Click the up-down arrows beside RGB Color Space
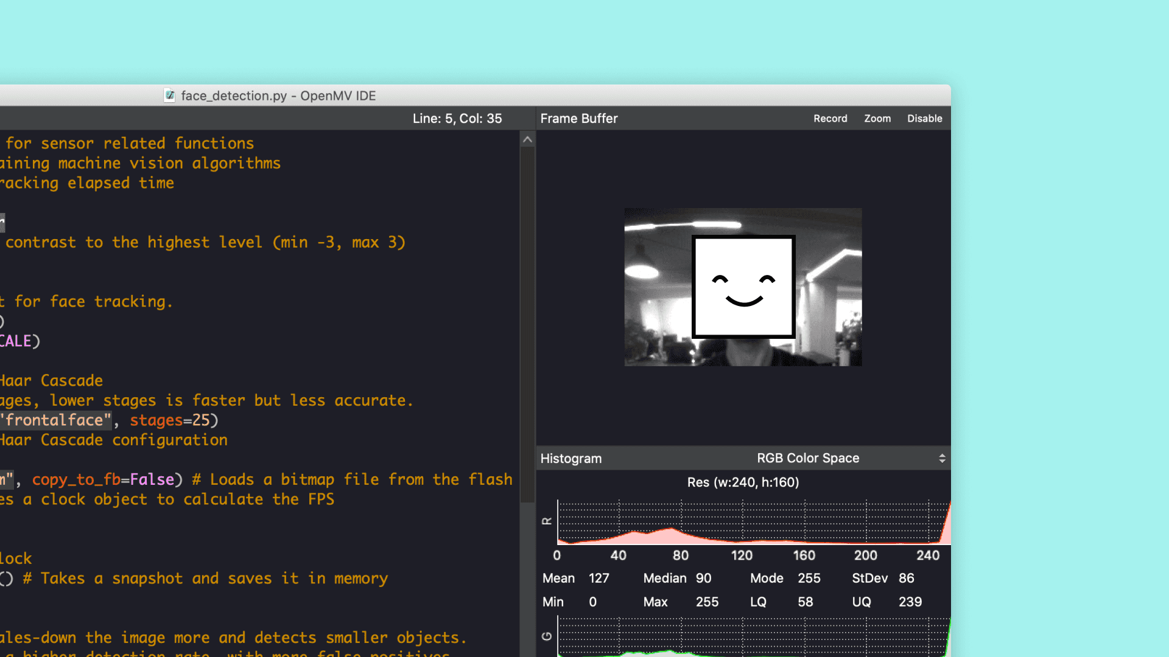This screenshot has width=1169, height=657. (941, 458)
